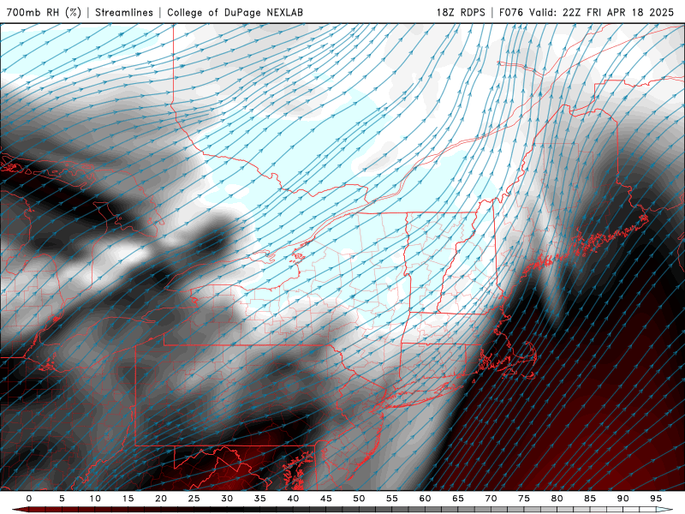685x514 pixels.
Task: Click the '45' tick label on color scale
Action: click(x=326, y=499)
